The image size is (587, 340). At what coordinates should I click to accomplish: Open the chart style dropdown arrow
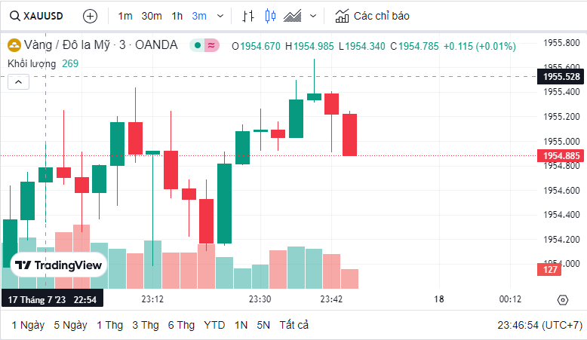coord(313,15)
